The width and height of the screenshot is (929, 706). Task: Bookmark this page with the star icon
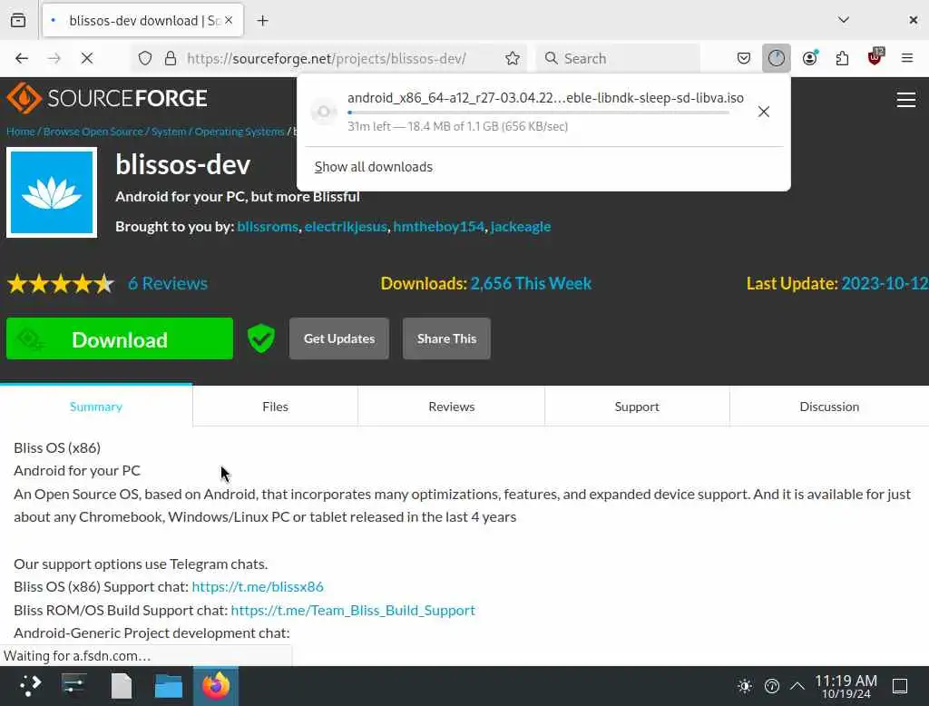pyautogui.click(x=513, y=58)
